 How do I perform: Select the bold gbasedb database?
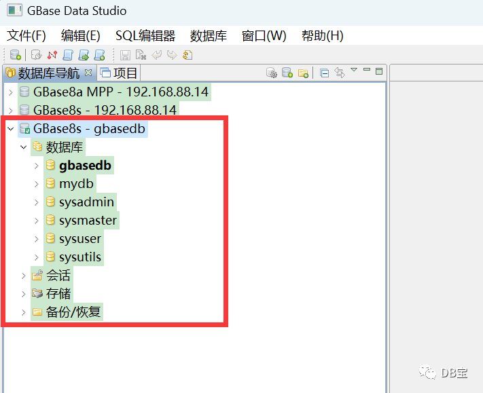pyautogui.click(x=85, y=165)
